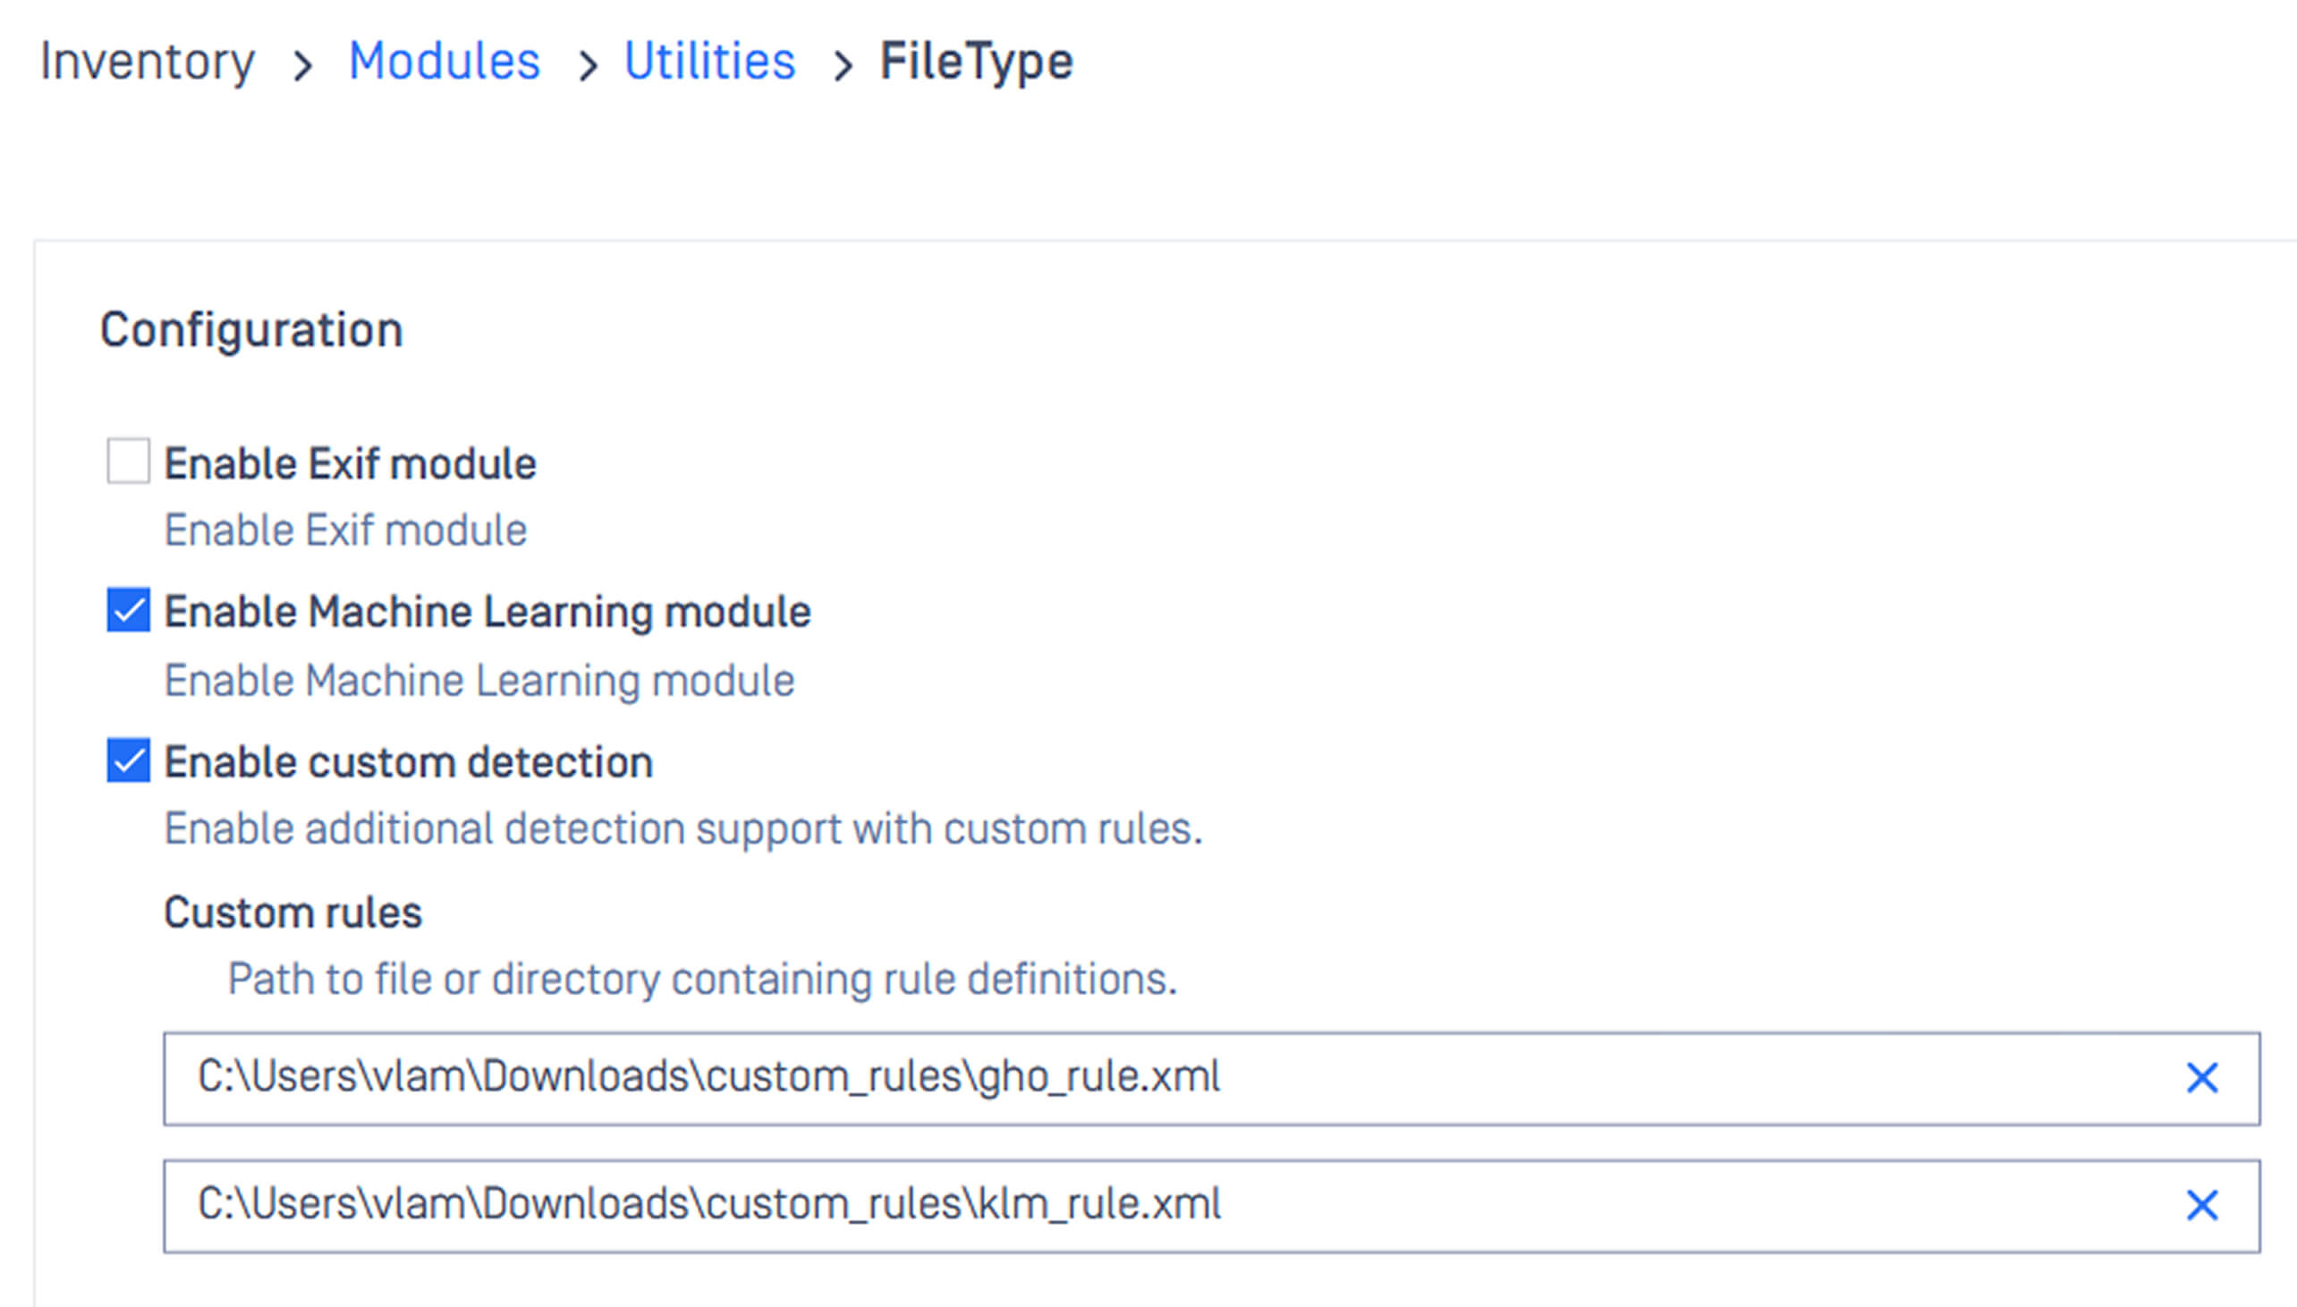Click the Enable Machine Learning module checkmark
The height and width of the screenshot is (1307, 2297).
coord(128,612)
